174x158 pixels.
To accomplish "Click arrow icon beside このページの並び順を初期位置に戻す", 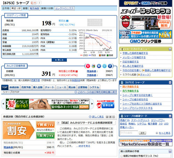I will coord(76,92).
